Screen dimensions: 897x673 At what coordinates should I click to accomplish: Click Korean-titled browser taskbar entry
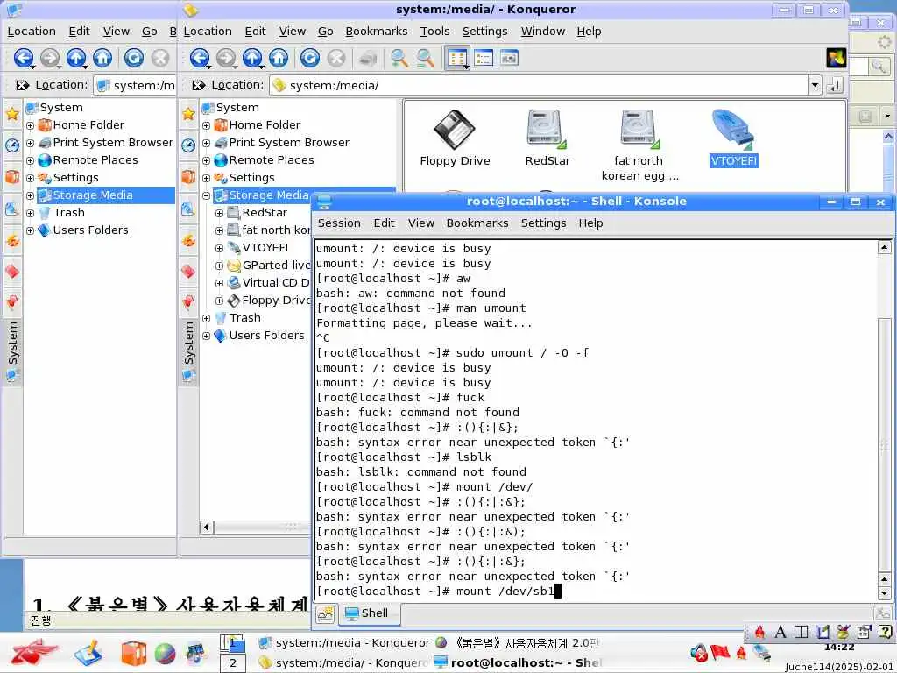pyautogui.click(x=517, y=643)
